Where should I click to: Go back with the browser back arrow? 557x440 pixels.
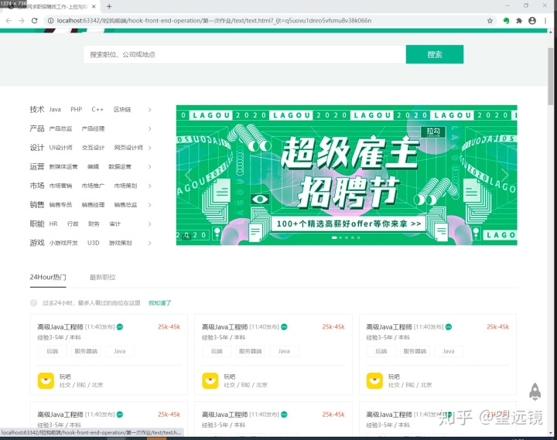(9, 21)
